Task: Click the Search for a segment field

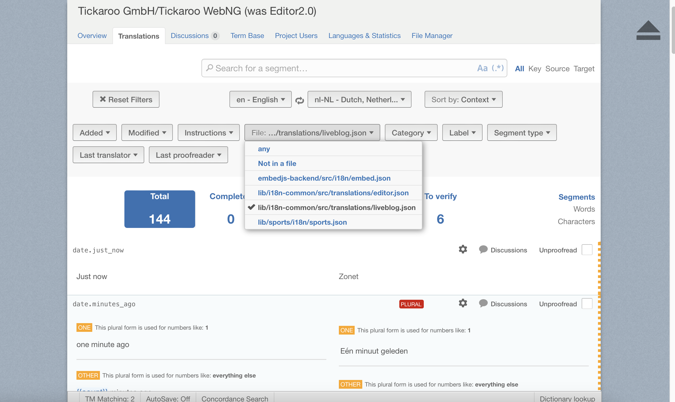Action: click(340, 68)
